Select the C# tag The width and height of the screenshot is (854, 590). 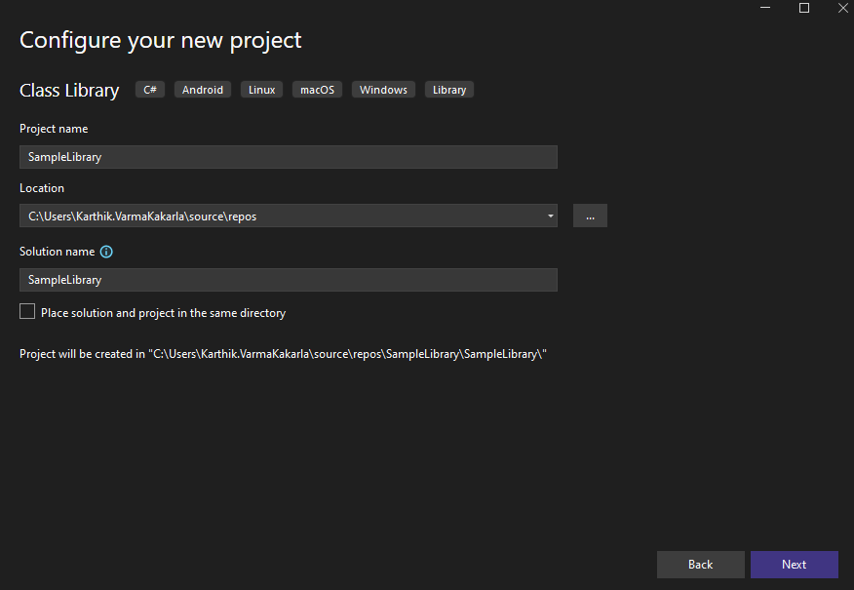150,90
